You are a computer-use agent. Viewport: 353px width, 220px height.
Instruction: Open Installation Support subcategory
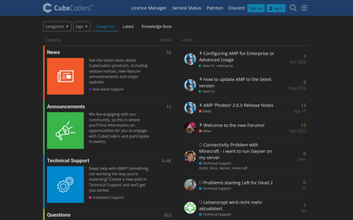(x=106, y=198)
